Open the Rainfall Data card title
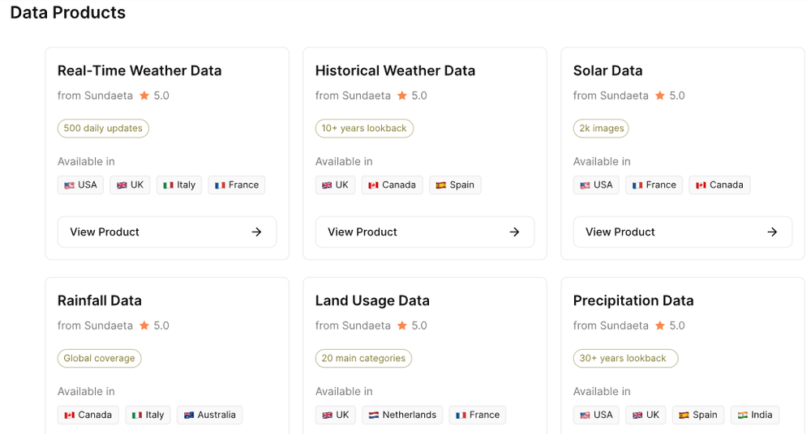 (100, 300)
